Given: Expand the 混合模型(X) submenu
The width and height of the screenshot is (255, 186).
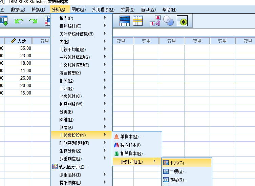Looking at the screenshot, I should click(x=82, y=73).
